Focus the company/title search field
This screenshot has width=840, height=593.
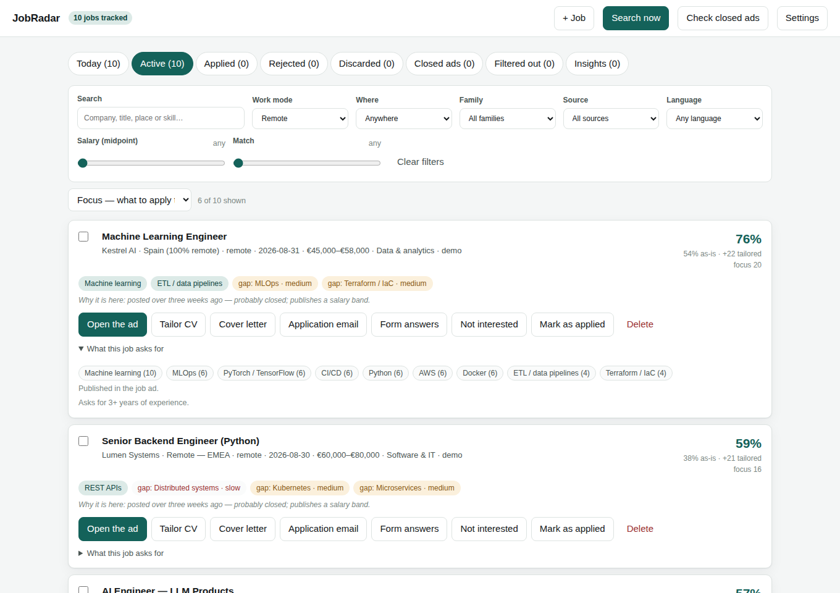161,118
